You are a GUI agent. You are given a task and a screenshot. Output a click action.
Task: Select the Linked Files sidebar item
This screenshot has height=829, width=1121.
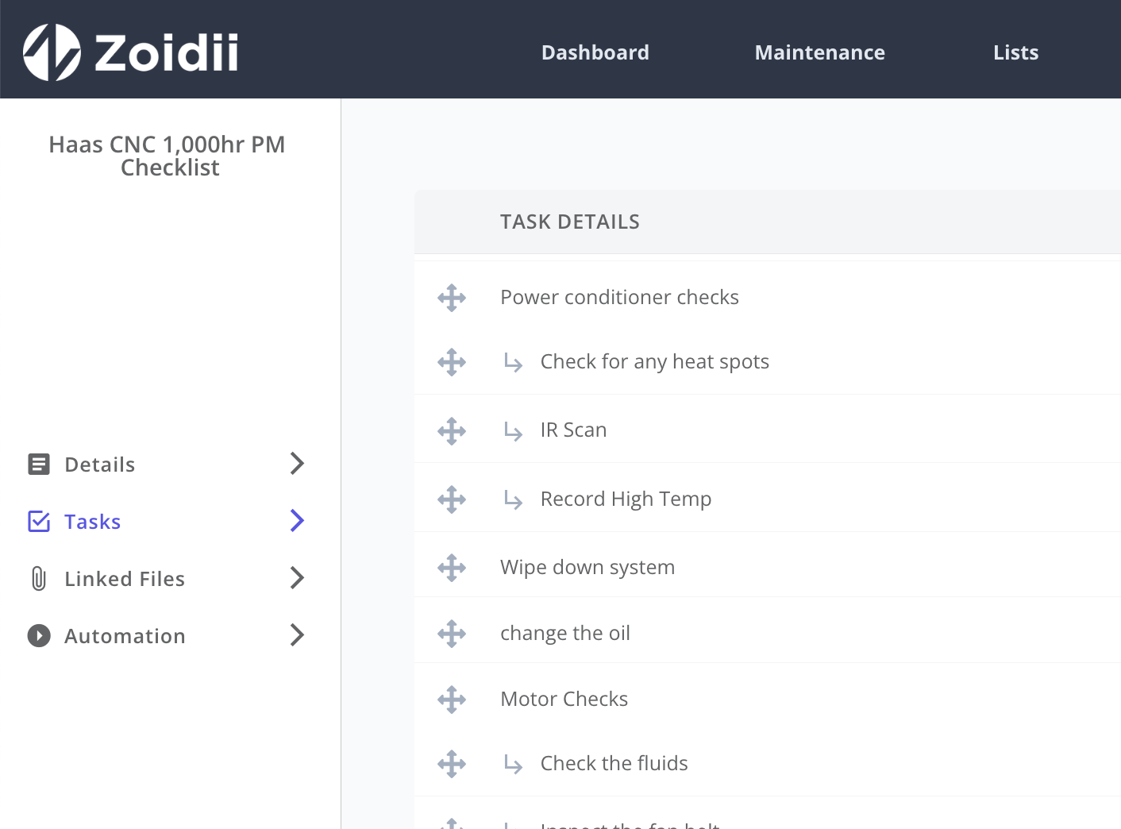[167, 578]
